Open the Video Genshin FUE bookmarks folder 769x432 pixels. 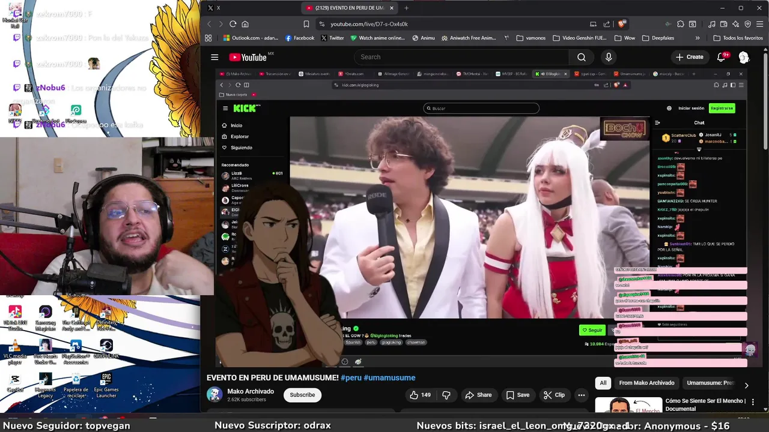click(x=579, y=38)
